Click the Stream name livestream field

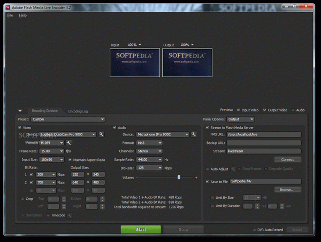(x=264, y=151)
